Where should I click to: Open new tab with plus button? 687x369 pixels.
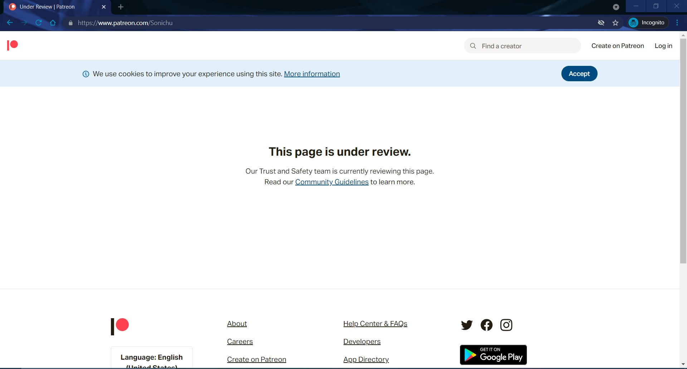pyautogui.click(x=121, y=7)
